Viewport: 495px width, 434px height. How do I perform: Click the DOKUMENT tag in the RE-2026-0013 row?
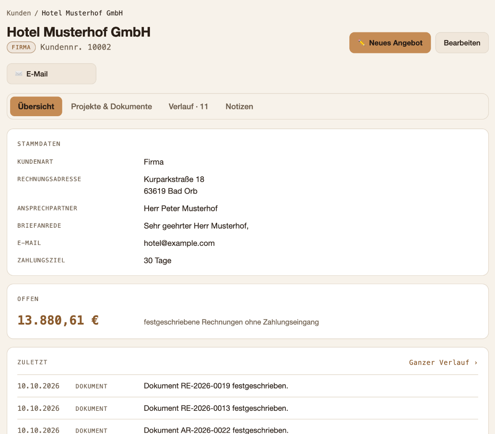point(91,409)
